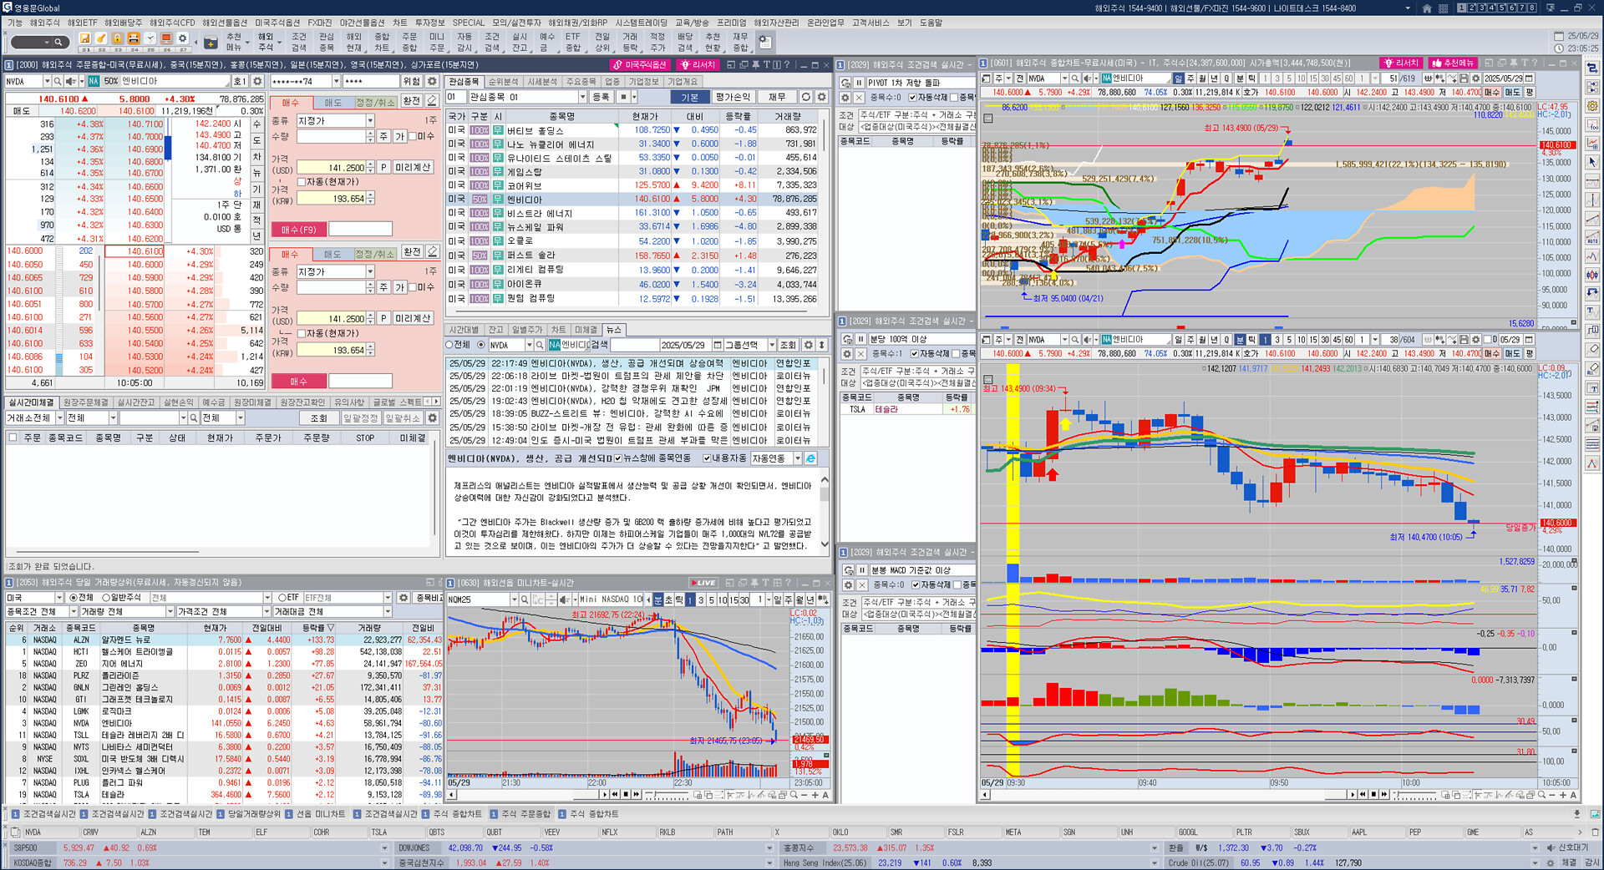This screenshot has width=1604, height=870.
Task: Open the 거래량 전체 filter dropdown
Action: click(170, 612)
